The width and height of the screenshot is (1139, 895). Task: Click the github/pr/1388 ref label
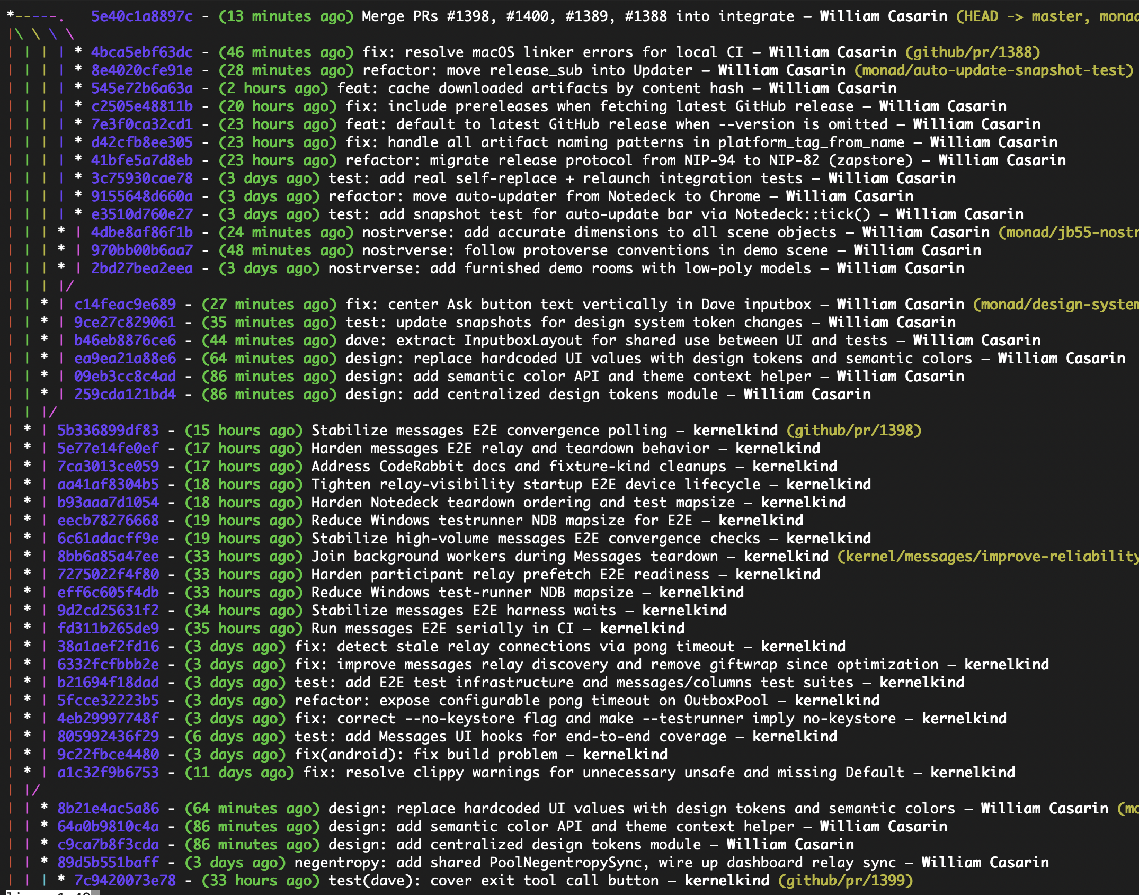tap(972, 52)
